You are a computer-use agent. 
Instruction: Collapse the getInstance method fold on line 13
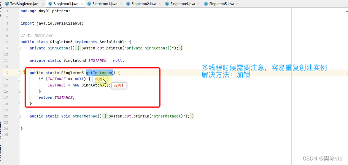coord(19,73)
